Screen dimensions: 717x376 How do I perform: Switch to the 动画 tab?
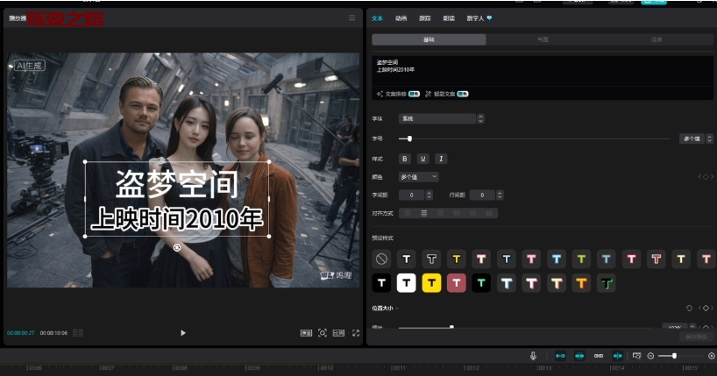pyautogui.click(x=401, y=18)
